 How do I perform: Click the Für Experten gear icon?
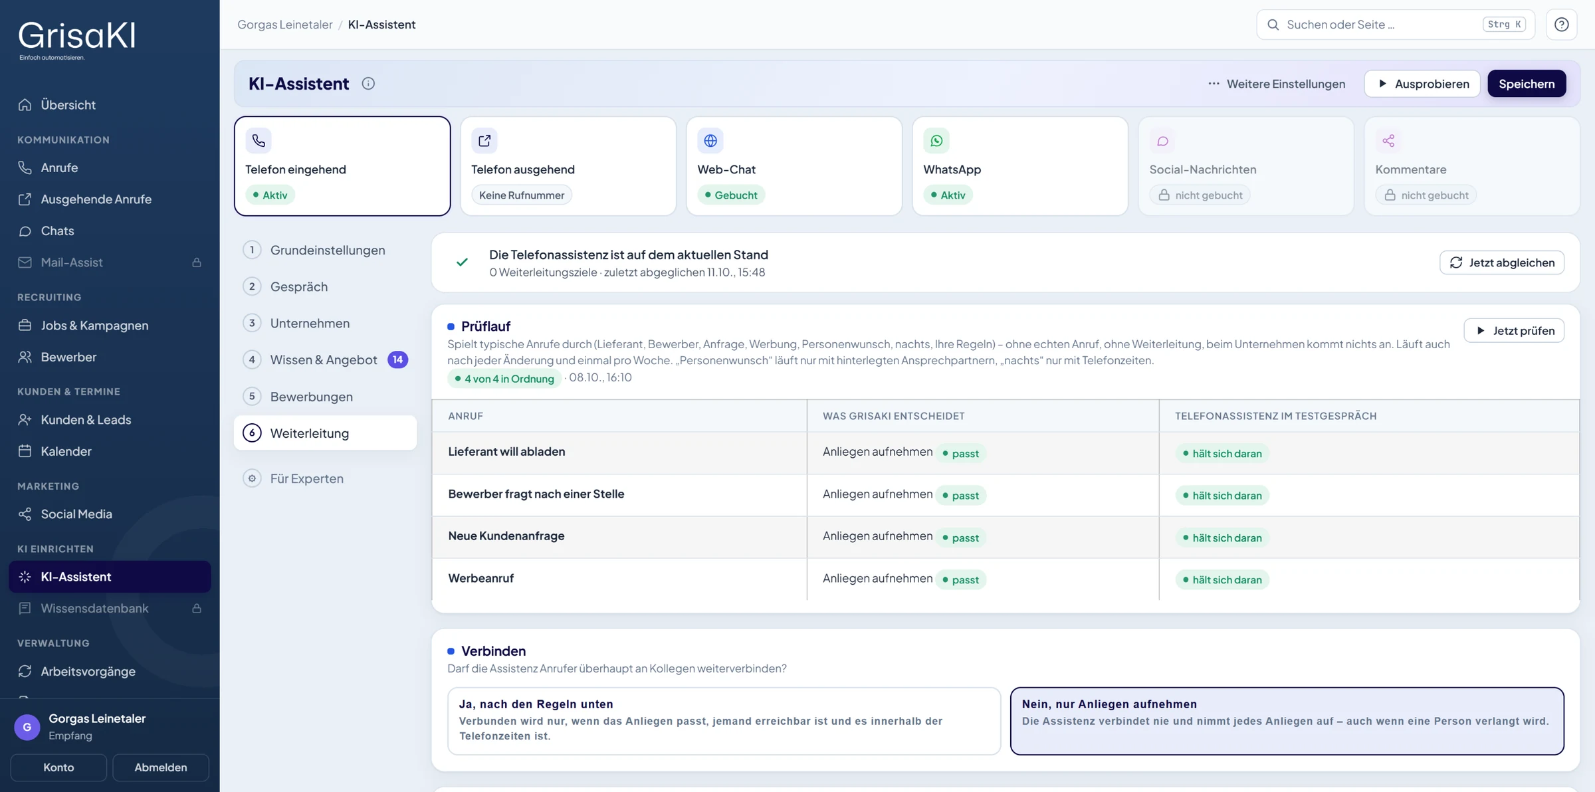[x=252, y=478]
